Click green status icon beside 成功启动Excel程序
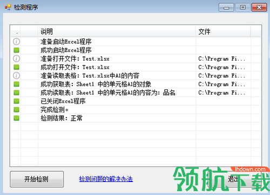This screenshot has height=195, width=270. coord(16,50)
